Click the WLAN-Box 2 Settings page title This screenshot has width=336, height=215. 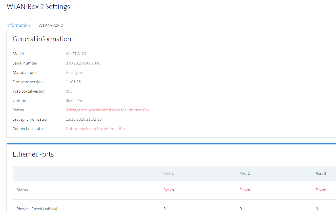coord(38,7)
